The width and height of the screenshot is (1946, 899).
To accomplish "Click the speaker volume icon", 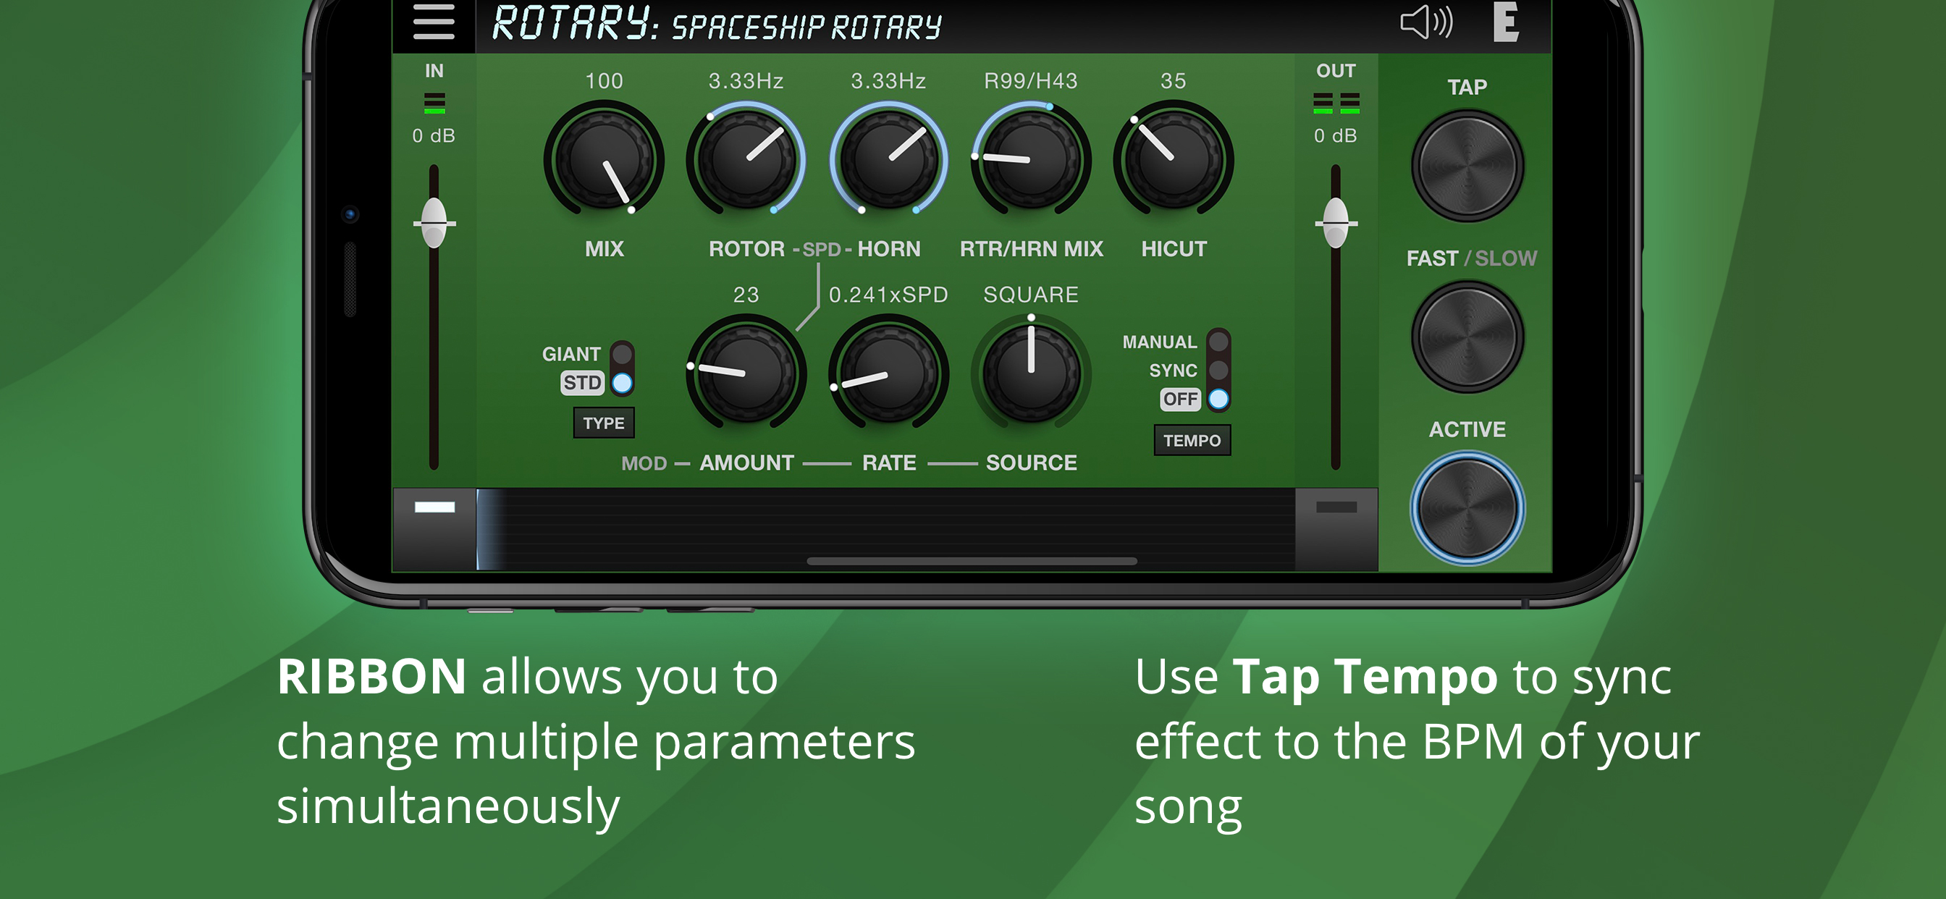I will point(1425,22).
